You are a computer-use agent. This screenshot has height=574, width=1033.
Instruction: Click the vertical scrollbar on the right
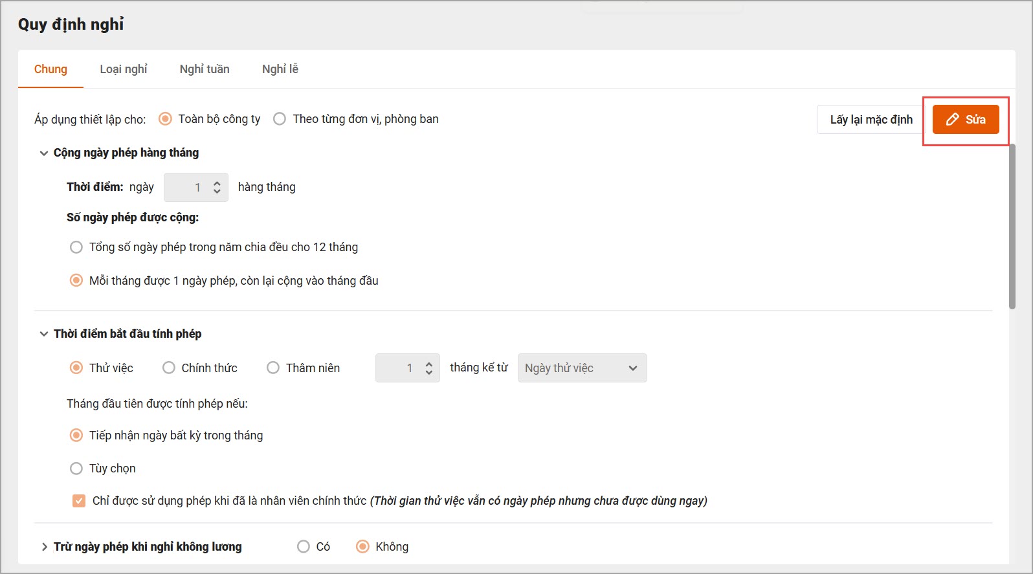point(1012,226)
